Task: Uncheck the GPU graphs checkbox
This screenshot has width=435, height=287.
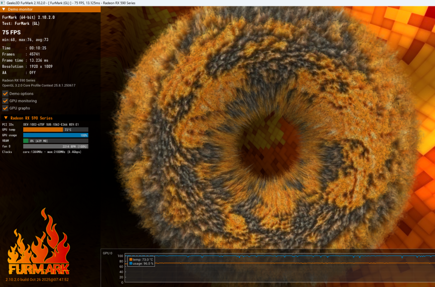Action: pos(5,108)
